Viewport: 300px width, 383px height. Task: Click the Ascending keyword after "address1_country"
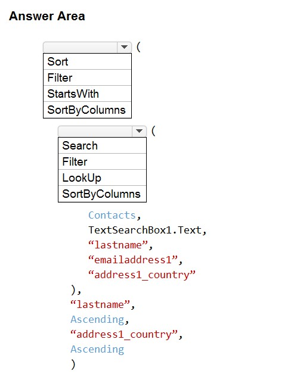(97, 349)
